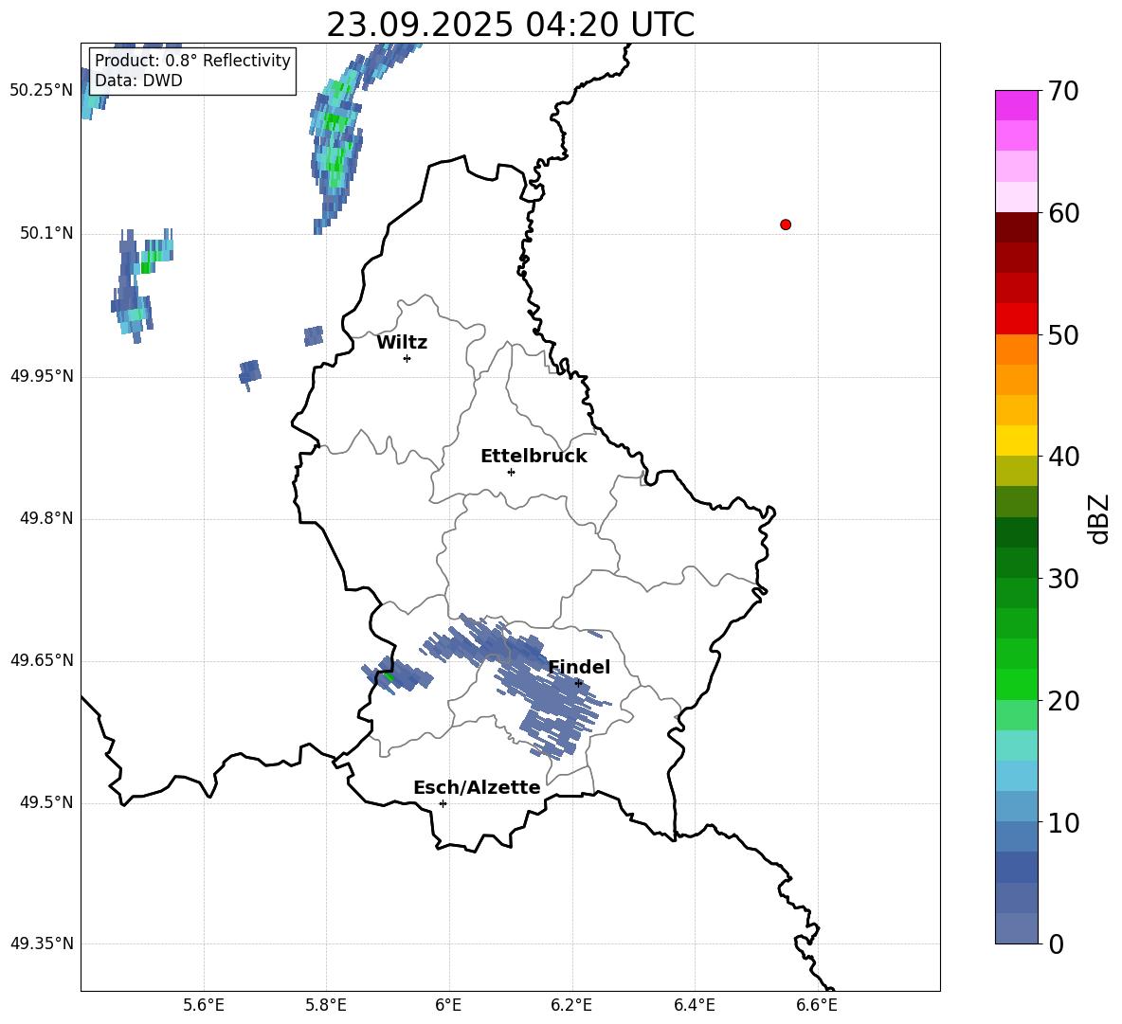Click the '49.95°N' latitude label
Image resolution: width=1122 pixels, height=1024 pixels.
coord(41,376)
